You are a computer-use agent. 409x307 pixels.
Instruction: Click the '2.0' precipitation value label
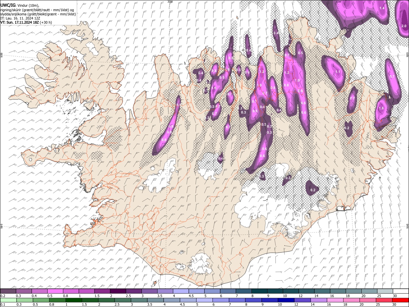[404, 26]
